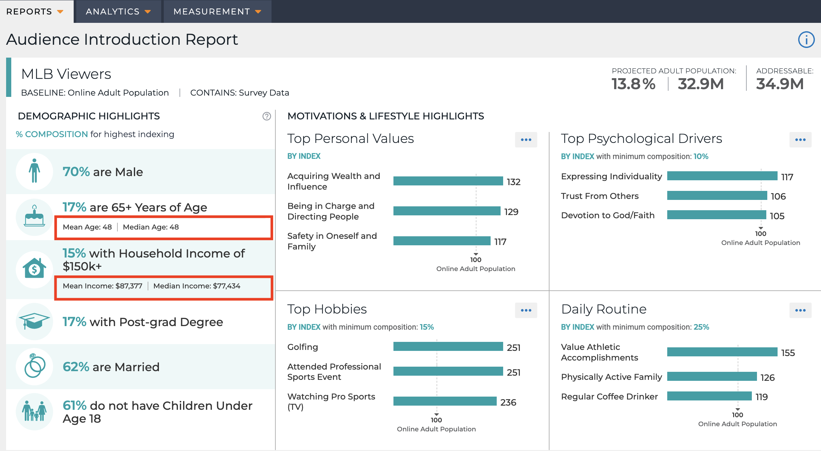The width and height of the screenshot is (821, 451).
Task: Click '17% are 65+ Years of Age'
Action: [x=135, y=207]
